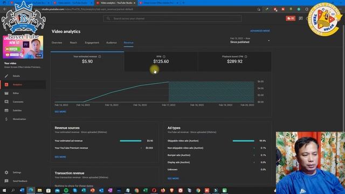
Task: Open the Mail app from the taskbar
Action: [x=57, y=190]
